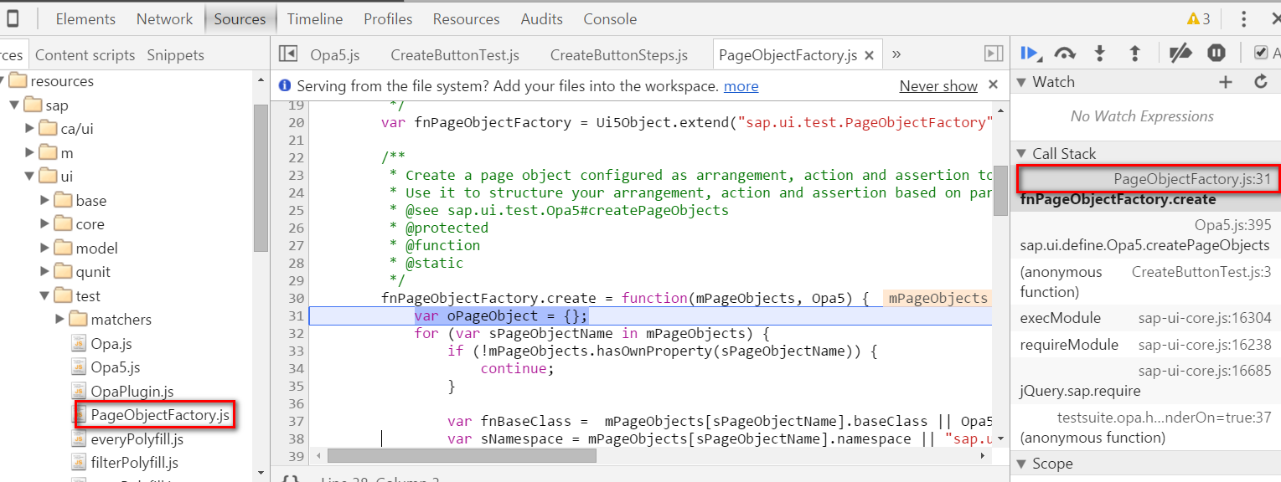Open everyPolyfill.js in file tree

(x=137, y=438)
